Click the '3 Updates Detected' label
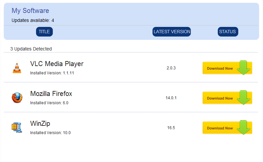Image resolution: width=263 pixels, height=162 pixels. pyautogui.click(x=31, y=49)
